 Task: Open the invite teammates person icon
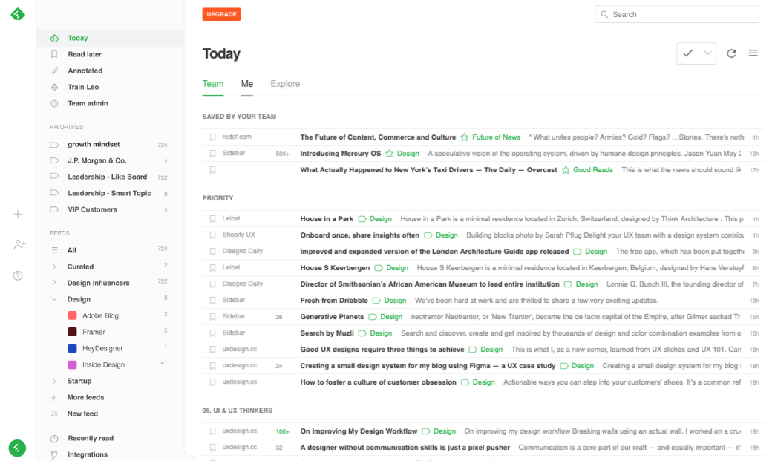coord(19,244)
